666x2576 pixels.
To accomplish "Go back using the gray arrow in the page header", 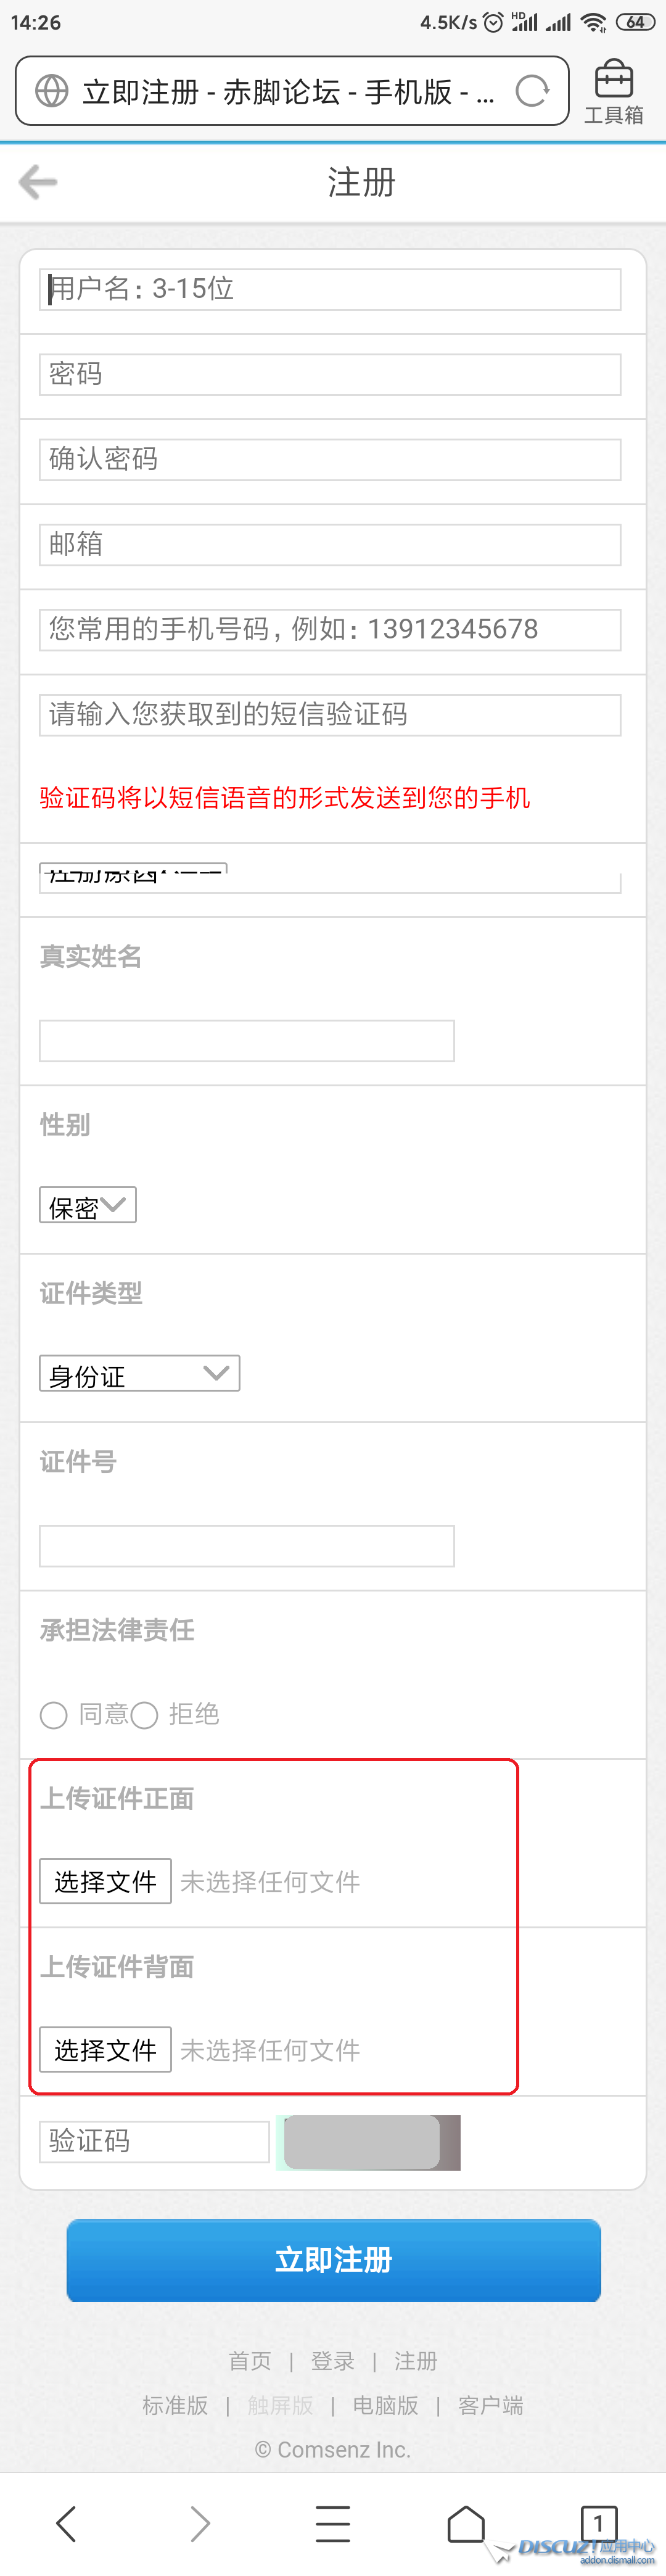I will (38, 182).
